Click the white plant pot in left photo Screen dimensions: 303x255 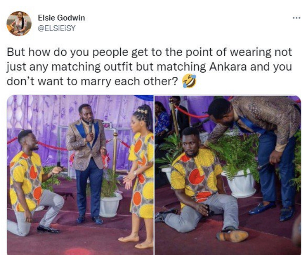[x=110, y=205]
